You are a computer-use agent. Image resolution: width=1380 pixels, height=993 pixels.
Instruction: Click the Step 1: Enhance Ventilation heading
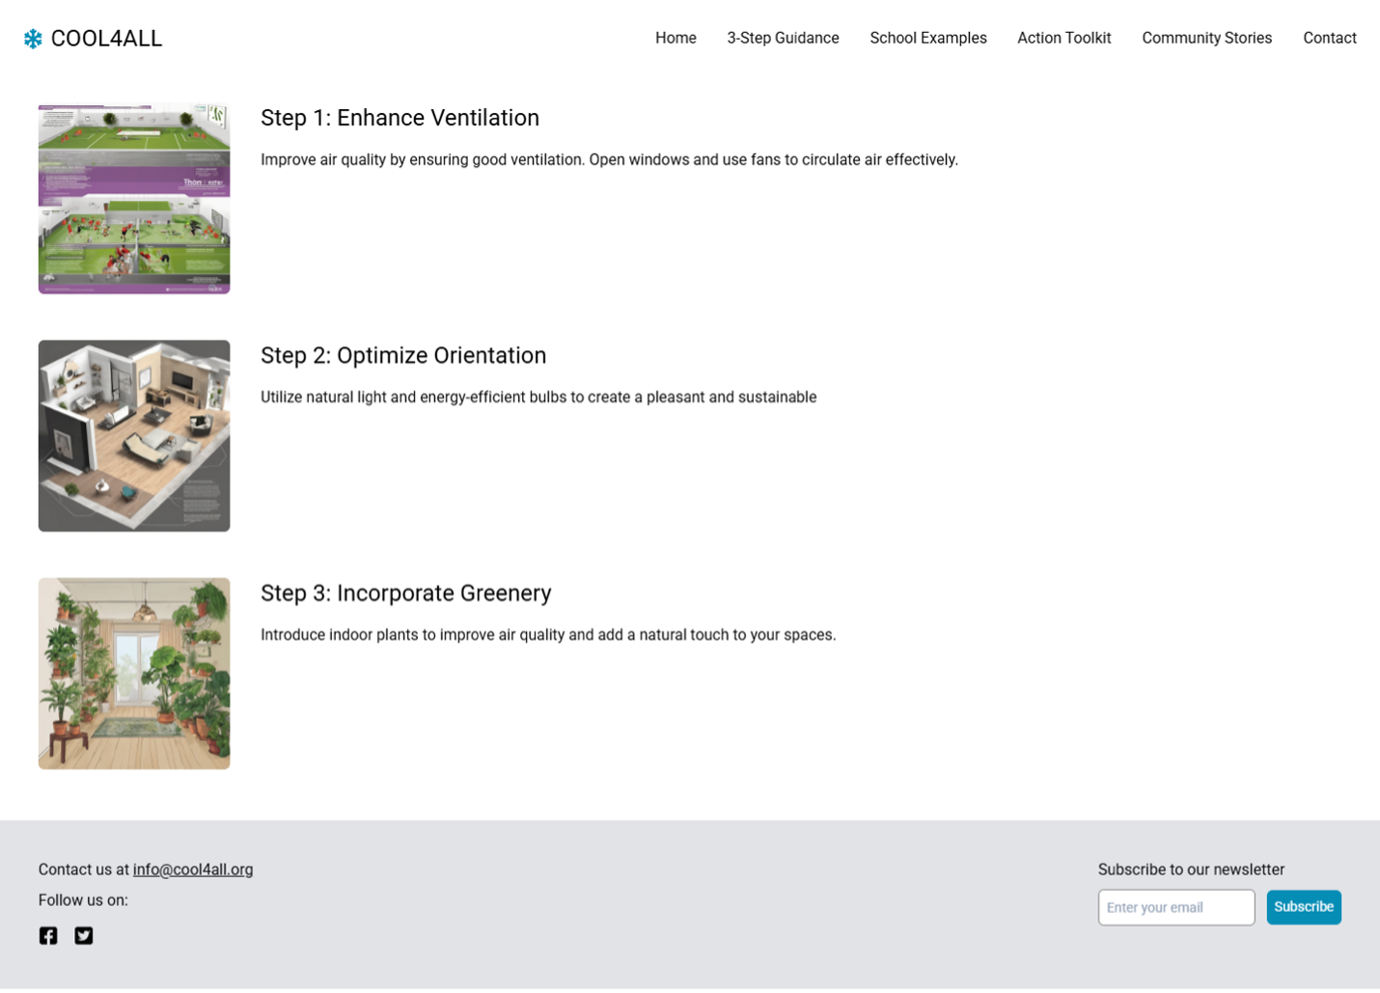tap(400, 118)
